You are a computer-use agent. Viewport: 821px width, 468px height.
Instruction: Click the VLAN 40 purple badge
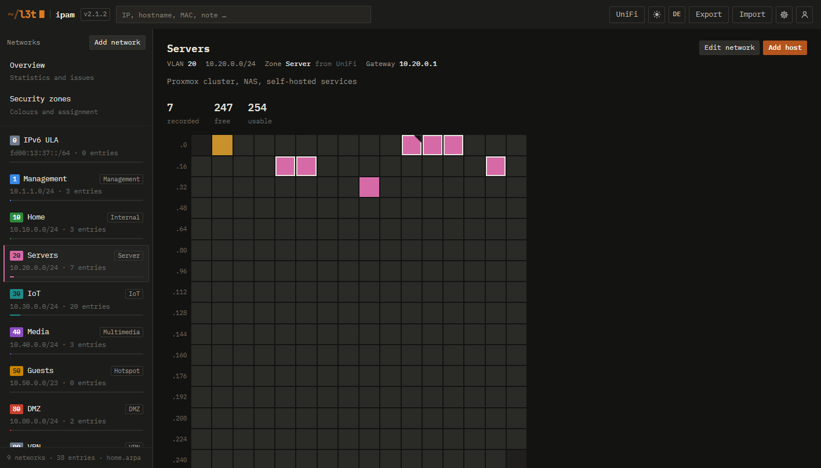tap(16, 332)
